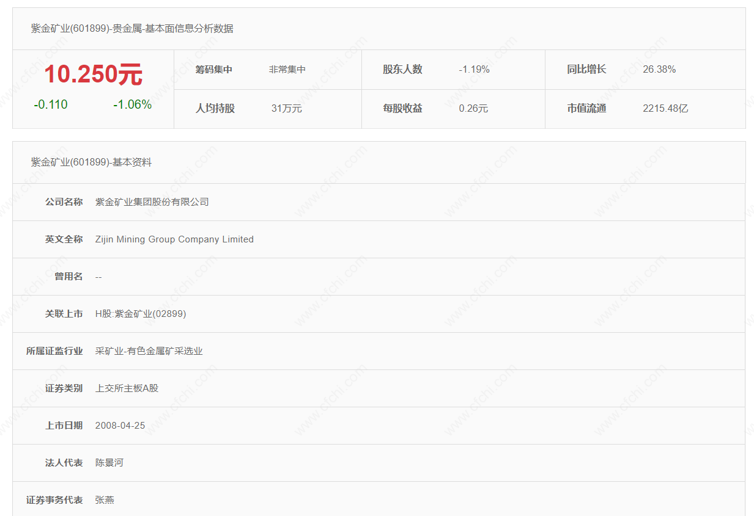Viewport: 754px width, 516px height.
Task: Select the market cap 2215.48亿
Action: coord(665,109)
